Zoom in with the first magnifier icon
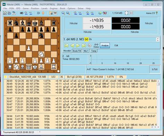Screen dimensions: 164x136 click(x=63, y=13)
